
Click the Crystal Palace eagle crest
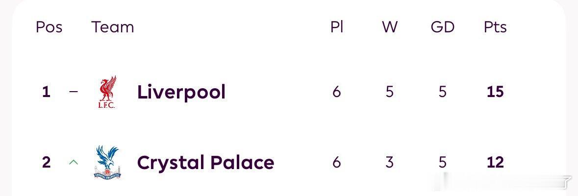[107, 162]
